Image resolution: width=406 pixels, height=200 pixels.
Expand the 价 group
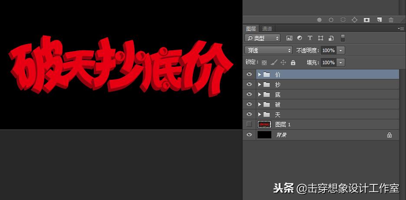point(259,75)
